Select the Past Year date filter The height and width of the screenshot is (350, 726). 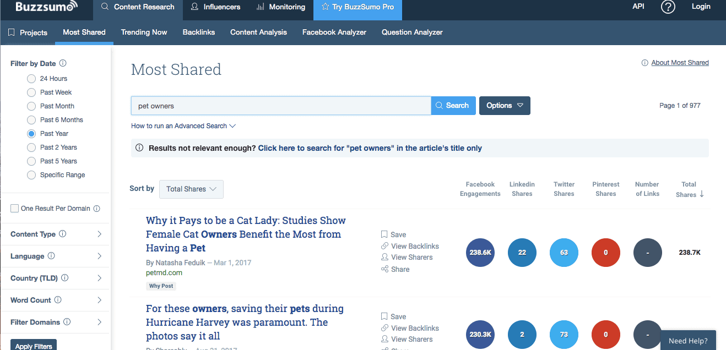[31, 134]
